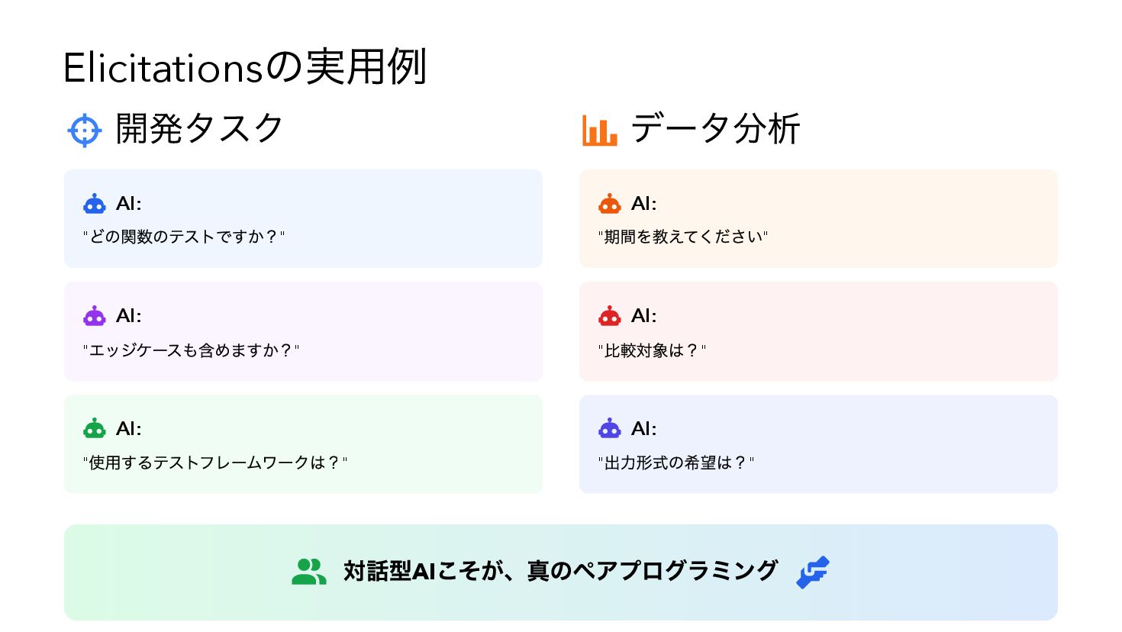Click the indigo robot icon
This screenshot has width=1122, height=632.
pos(610,428)
